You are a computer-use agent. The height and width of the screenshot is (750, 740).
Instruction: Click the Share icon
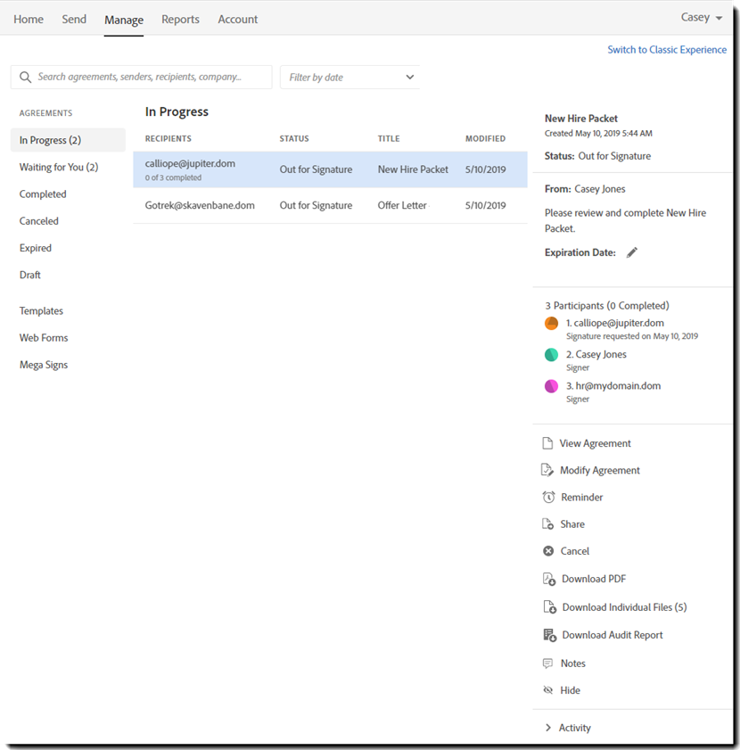(x=547, y=523)
